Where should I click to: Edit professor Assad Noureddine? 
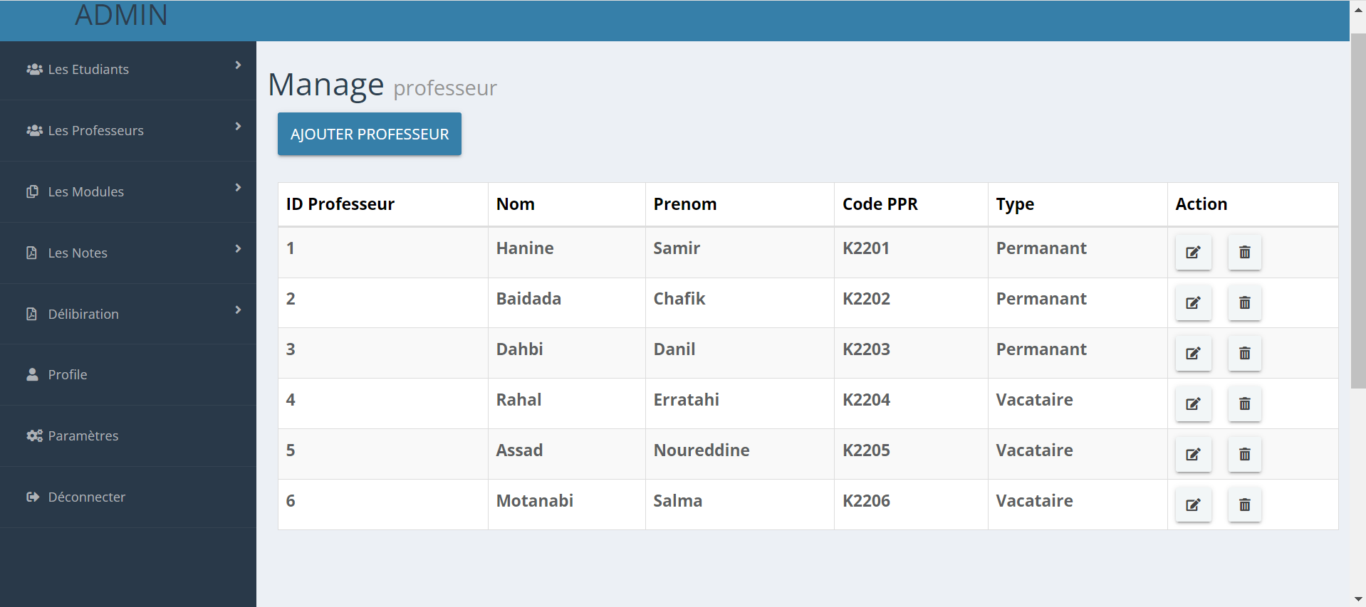(1193, 454)
